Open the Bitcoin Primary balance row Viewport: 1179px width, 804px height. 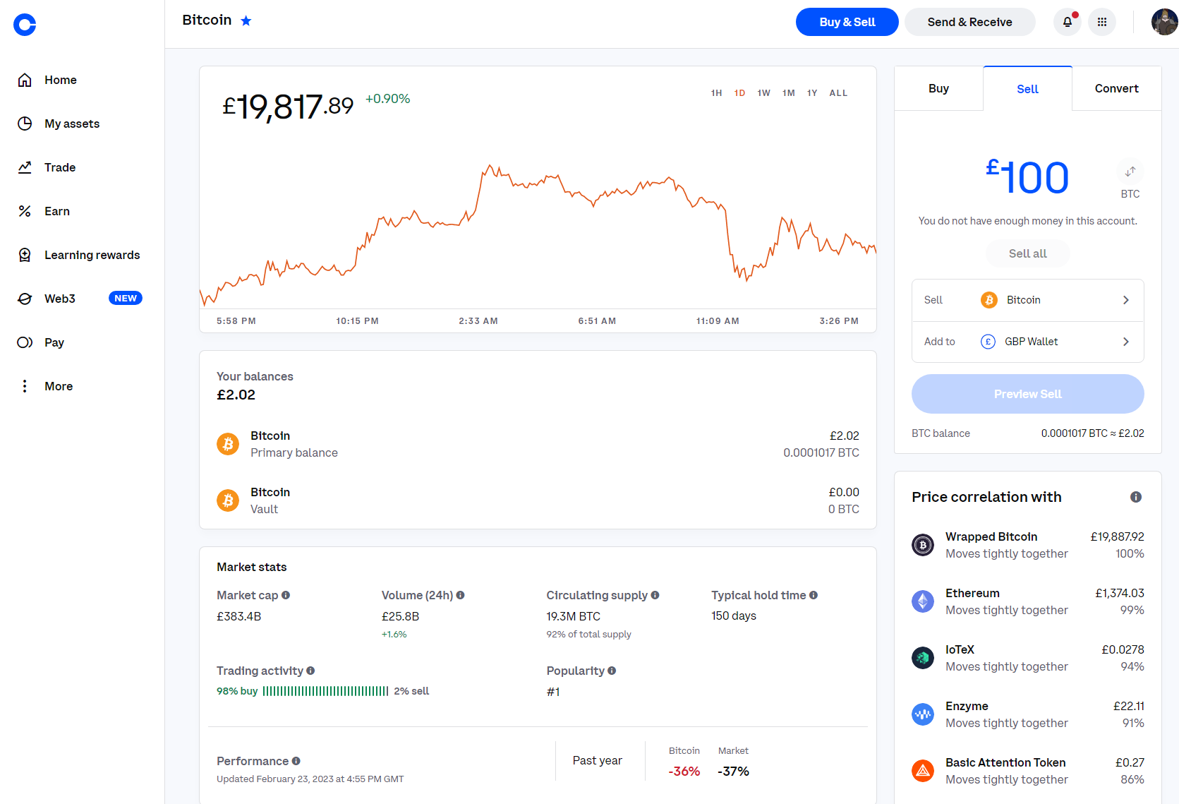[x=538, y=444]
